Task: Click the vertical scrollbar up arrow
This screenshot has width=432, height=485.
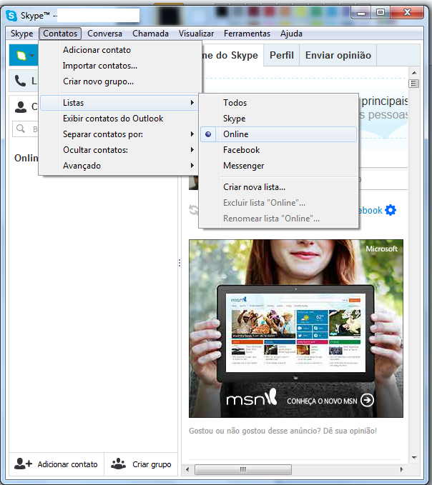Action: tap(414, 73)
